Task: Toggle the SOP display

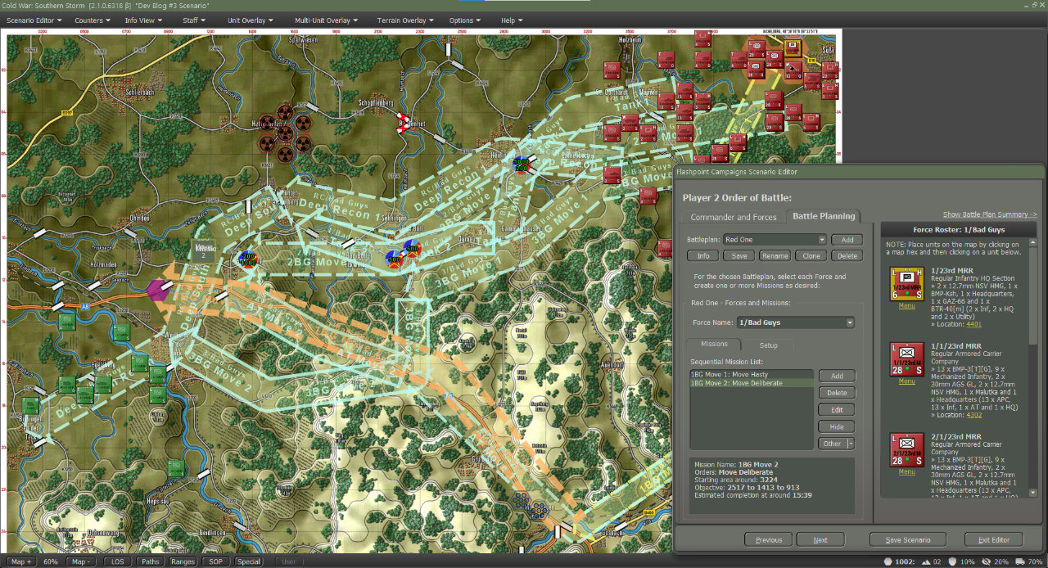Action: [216, 561]
